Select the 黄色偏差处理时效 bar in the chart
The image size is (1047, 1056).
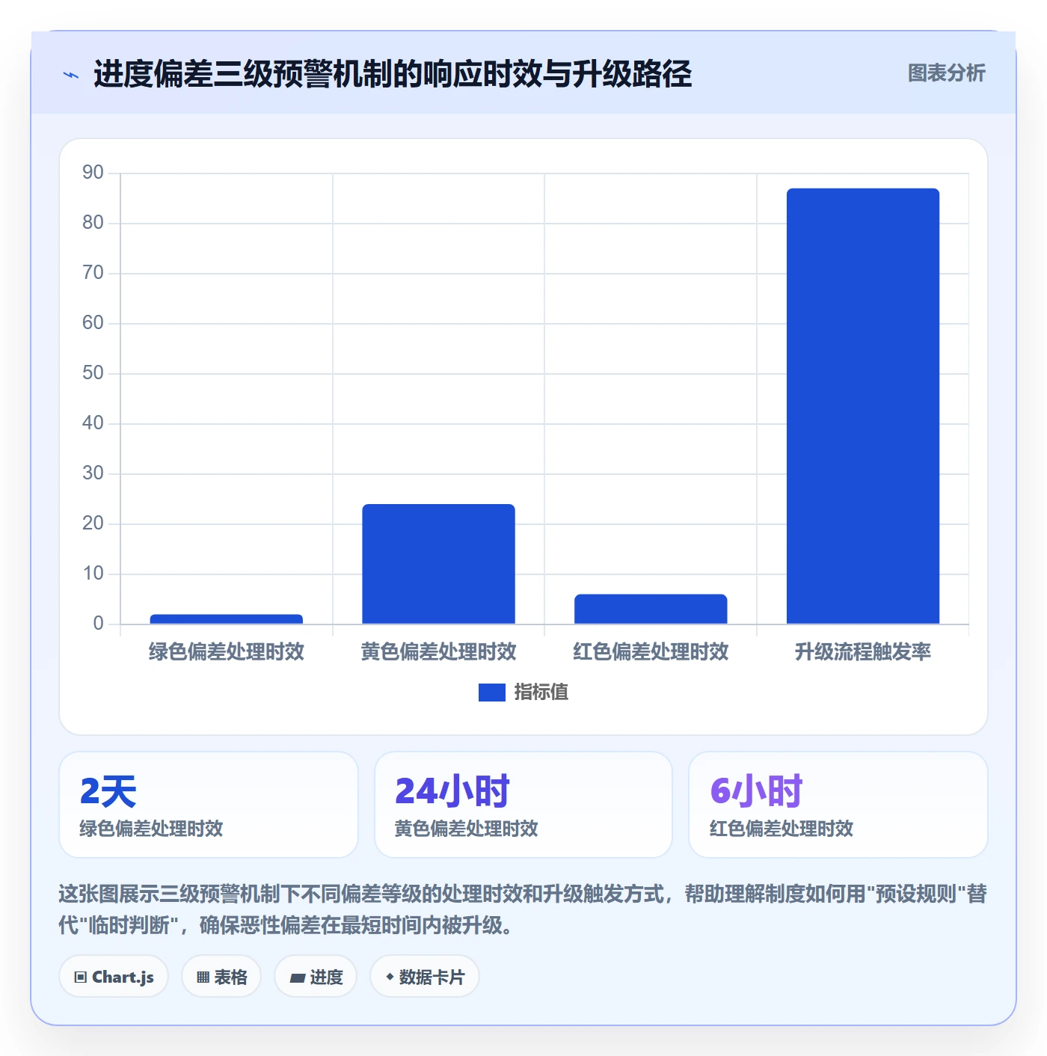(439, 564)
